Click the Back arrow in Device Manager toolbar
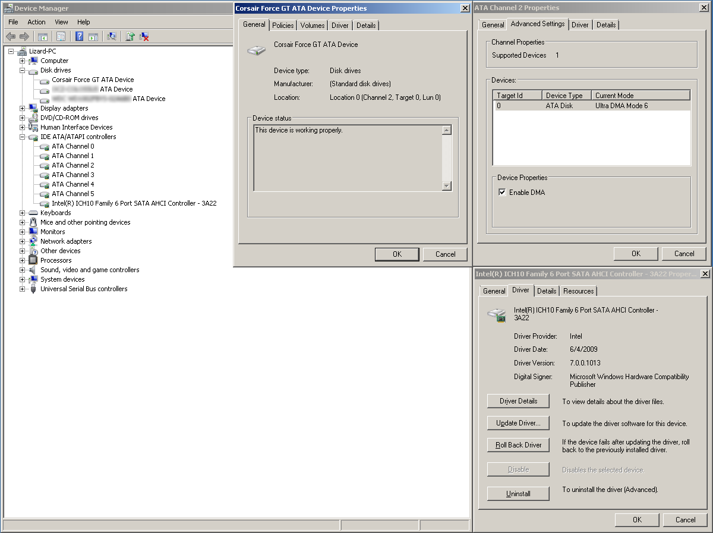Image resolution: width=713 pixels, height=533 pixels. 11,37
